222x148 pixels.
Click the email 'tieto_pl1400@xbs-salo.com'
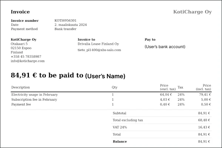[100, 50]
